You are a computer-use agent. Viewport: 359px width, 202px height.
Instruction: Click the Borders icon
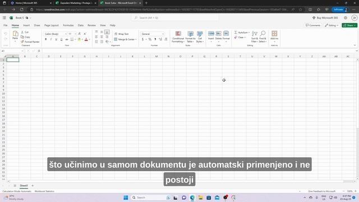click(x=72, y=39)
